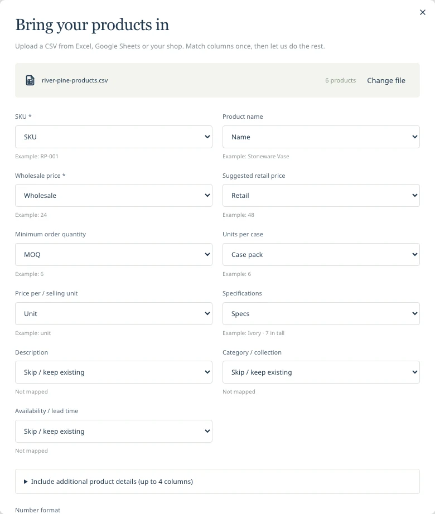Image resolution: width=435 pixels, height=514 pixels.
Task: Click the chevron on Availability / lead time select
Action: tap(207, 431)
